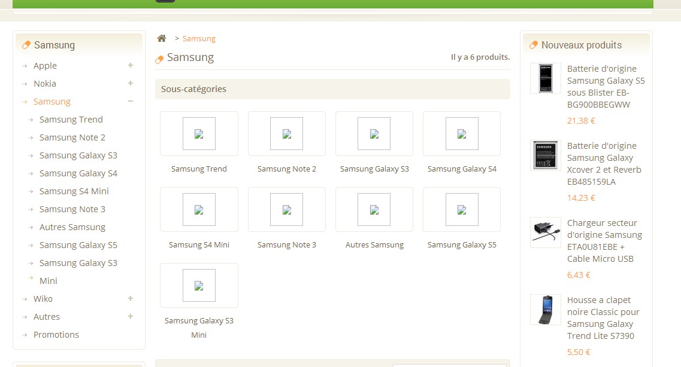Expand the Wiko category in sidebar
The image size is (681, 367).
tap(131, 298)
